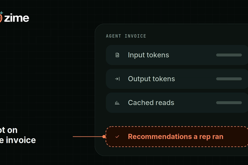Click the gray value bar for Cached reads
Viewport: 248px width, 165px height.
coord(229,103)
